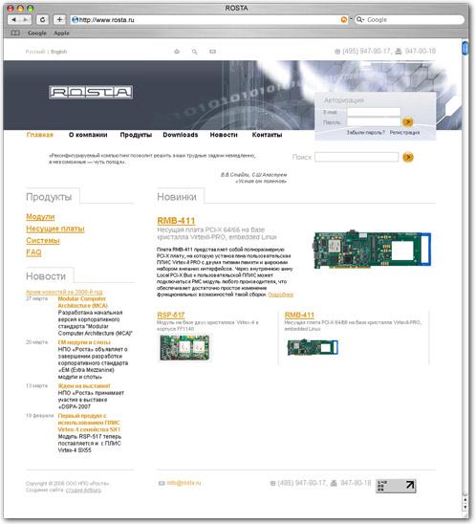Image resolution: width=476 pixels, height=524 pixels.
Task: Submit site search with orange arrow button
Action: (408, 157)
